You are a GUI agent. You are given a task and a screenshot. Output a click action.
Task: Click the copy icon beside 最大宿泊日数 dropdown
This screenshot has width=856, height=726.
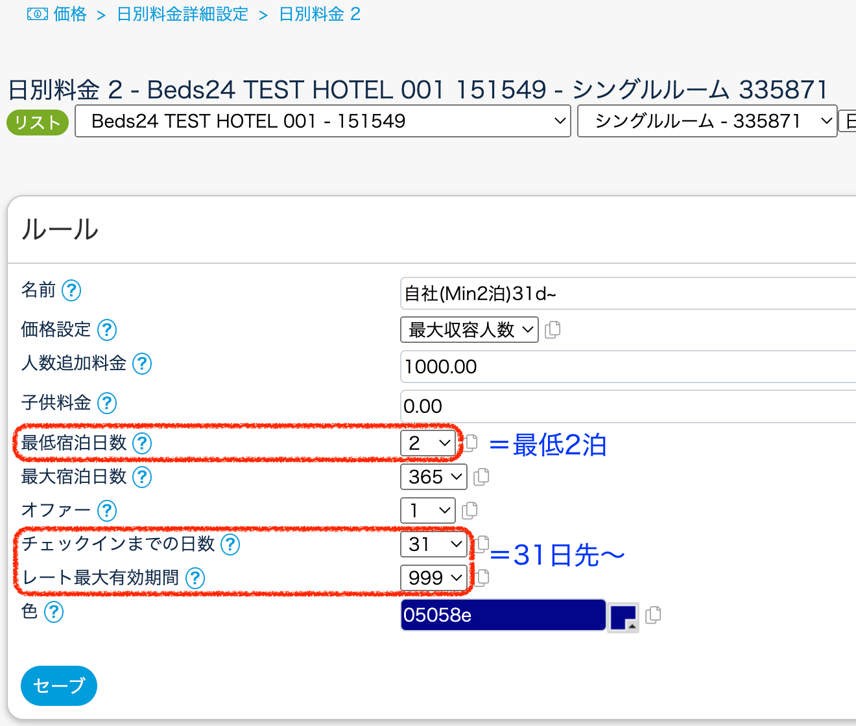pos(481,477)
